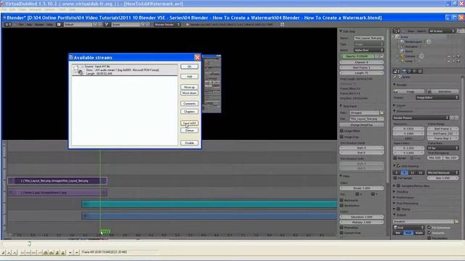Select the BW color mode option

(x=398, y=233)
